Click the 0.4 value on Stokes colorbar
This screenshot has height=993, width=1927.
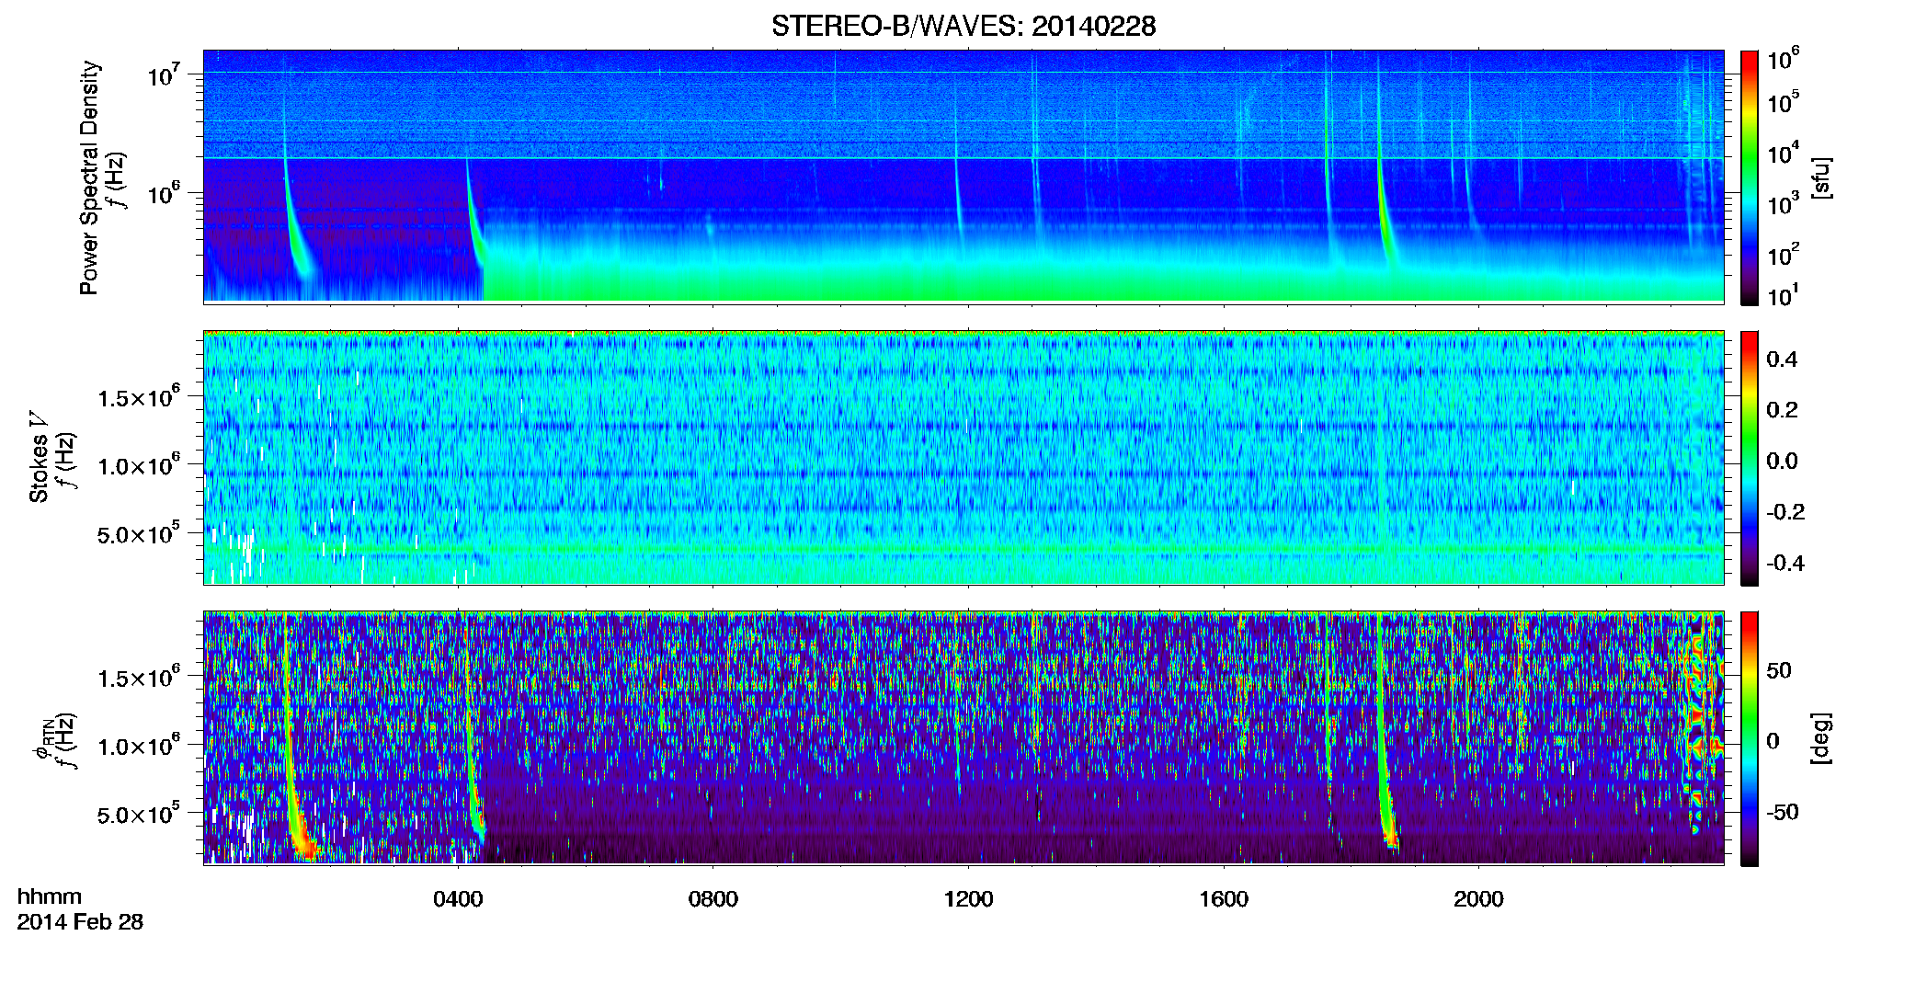pyautogui.click(x=1782, y=360)
